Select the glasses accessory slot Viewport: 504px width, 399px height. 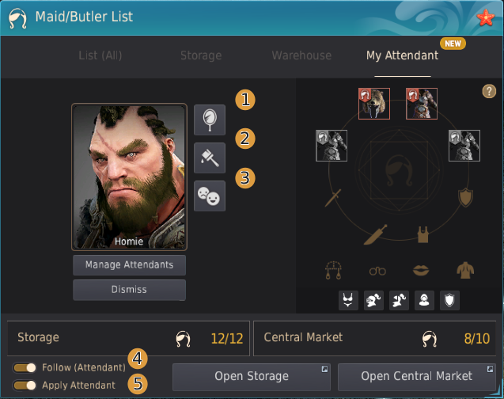coord(377,271)
